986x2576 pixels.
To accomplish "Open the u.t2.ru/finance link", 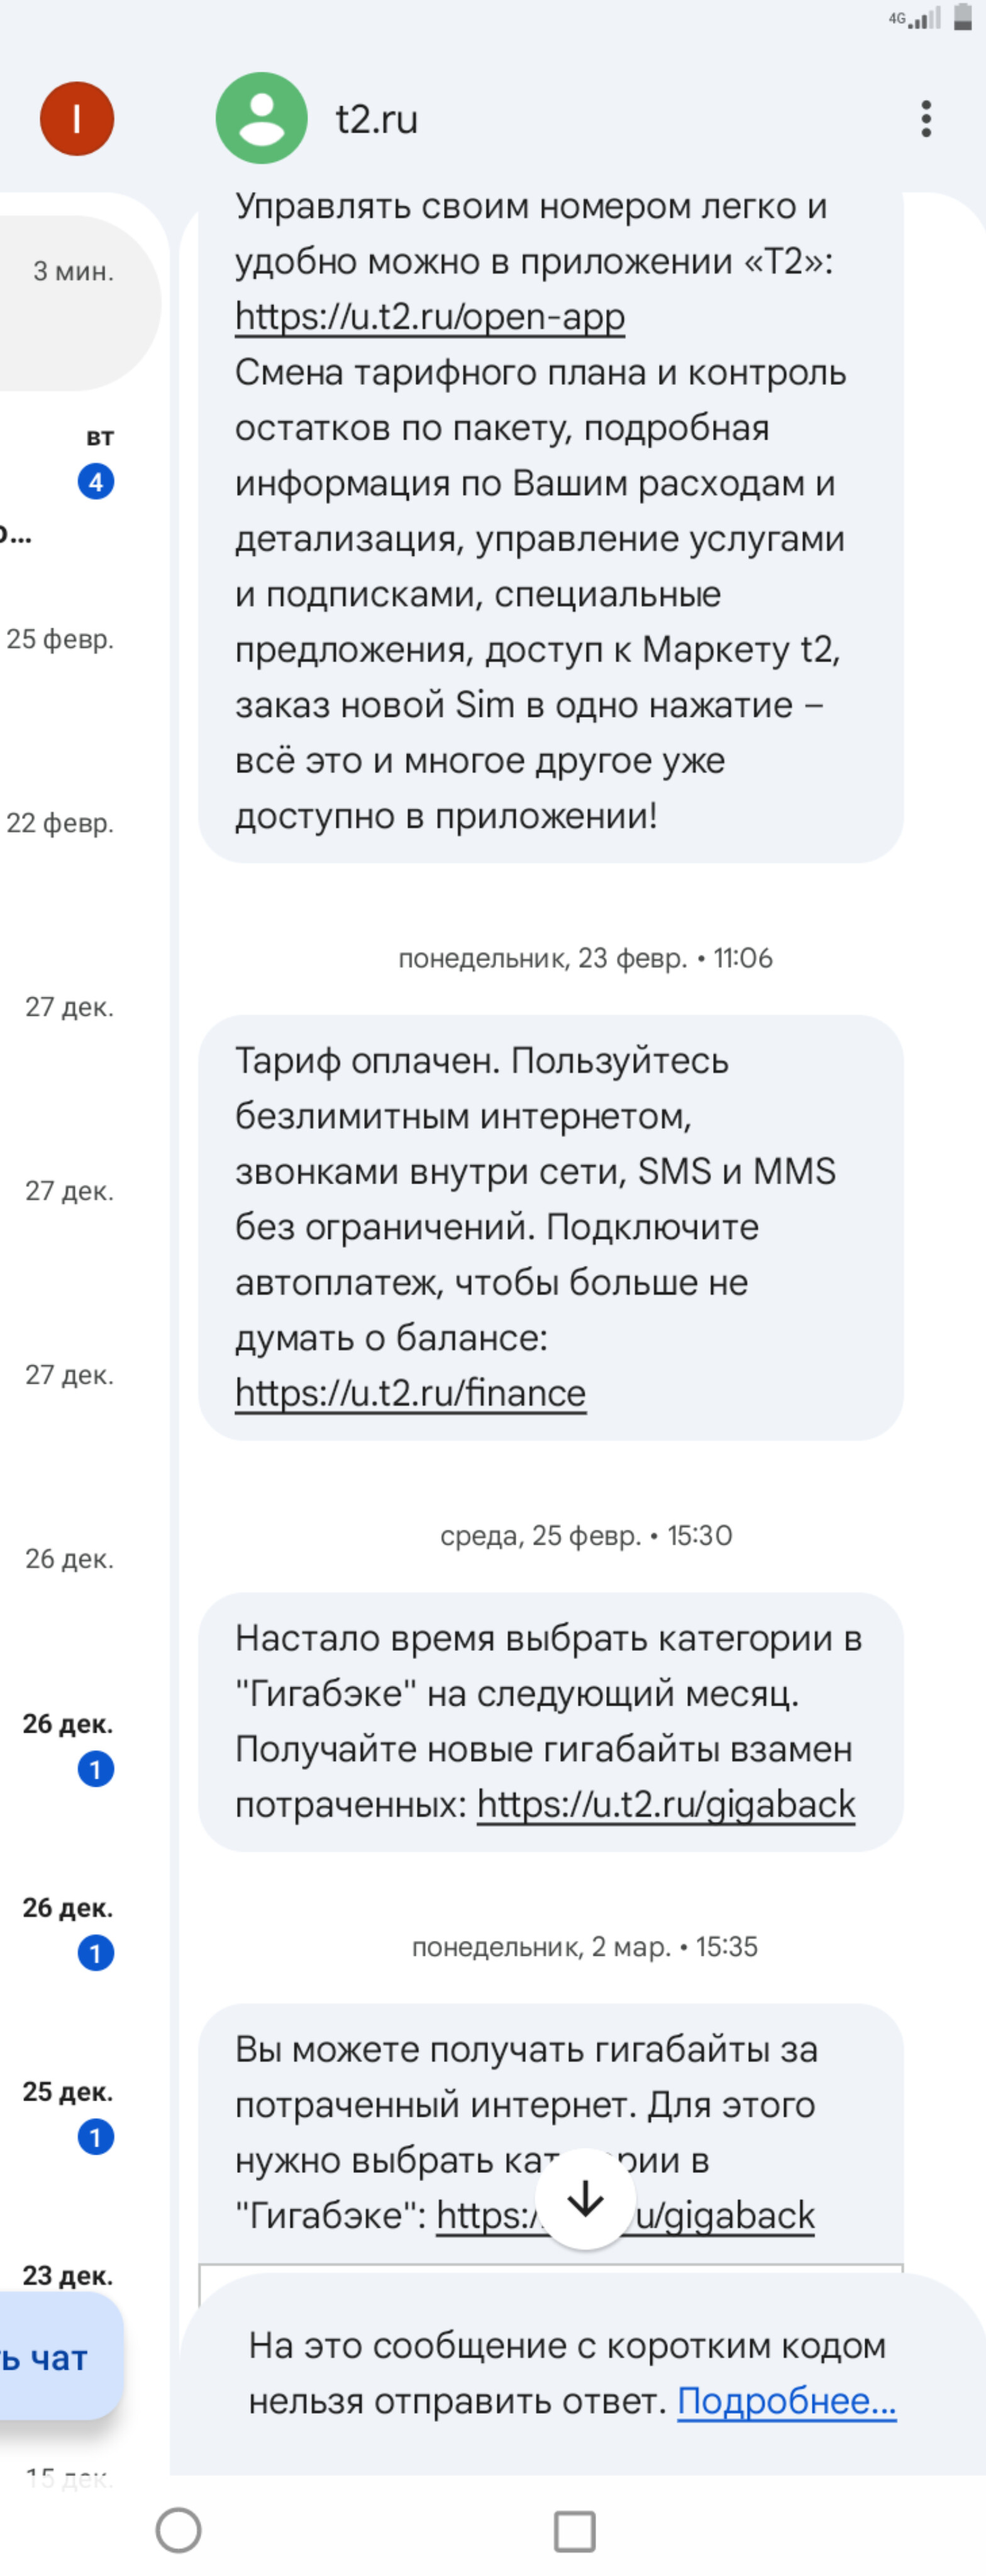I will pos(410,1394).
